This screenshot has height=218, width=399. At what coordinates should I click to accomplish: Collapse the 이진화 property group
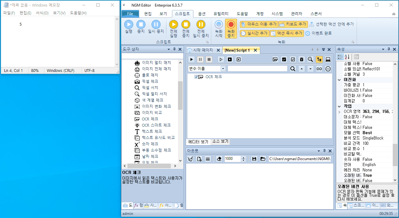[339, 80]
